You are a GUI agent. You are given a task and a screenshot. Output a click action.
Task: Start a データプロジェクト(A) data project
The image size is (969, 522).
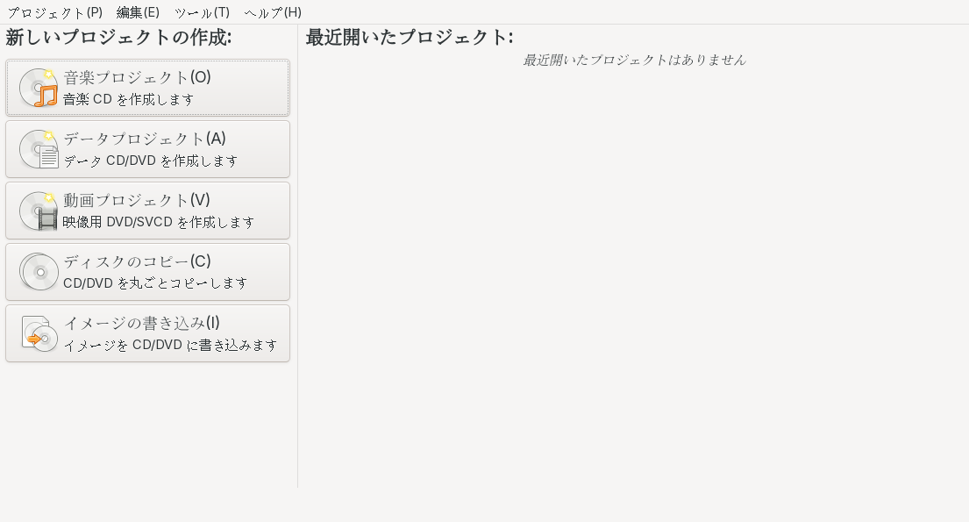[x=147, y=149]
